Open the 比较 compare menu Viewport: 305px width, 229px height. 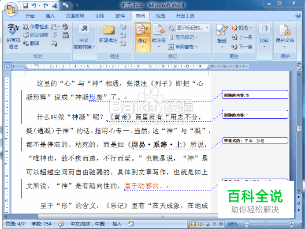pyautogui.click(x=264, y=36)
